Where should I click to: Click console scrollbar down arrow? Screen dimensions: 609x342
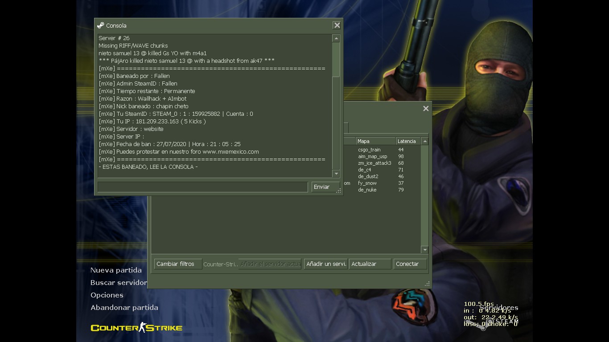pos(336,174)
